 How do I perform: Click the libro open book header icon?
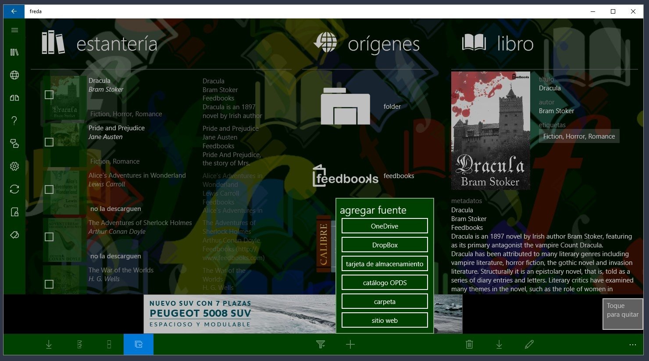tap(474, 43)
